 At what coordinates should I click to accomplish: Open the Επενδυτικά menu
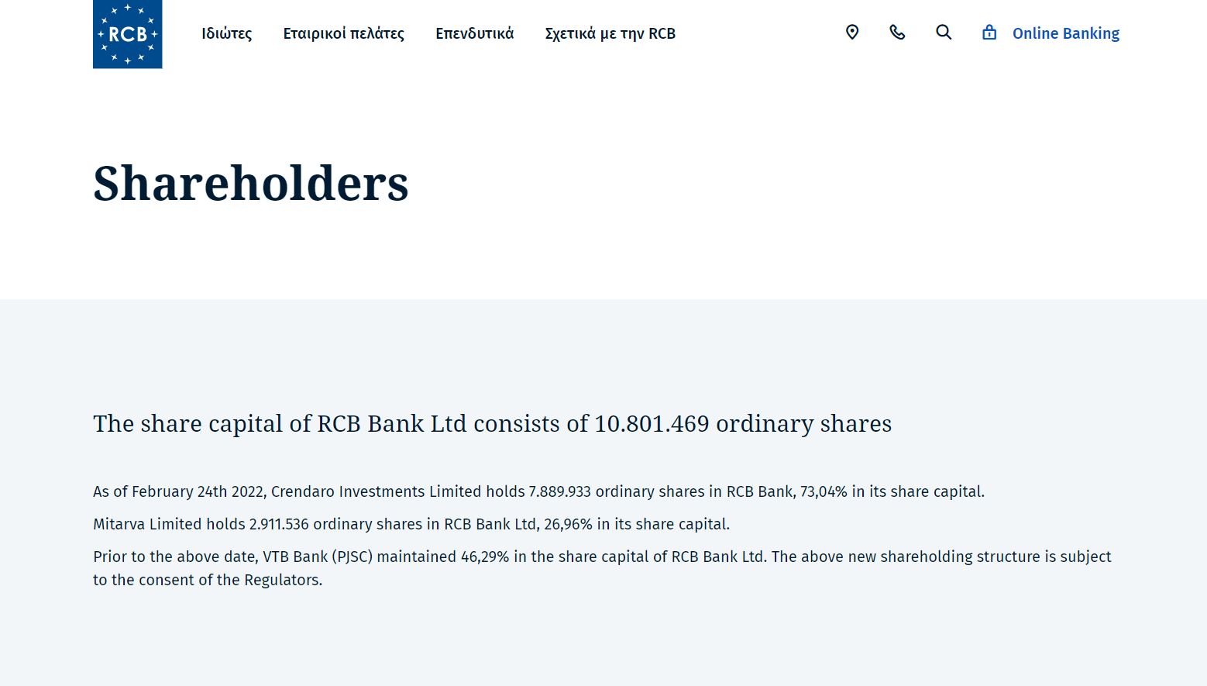(475, 33)
